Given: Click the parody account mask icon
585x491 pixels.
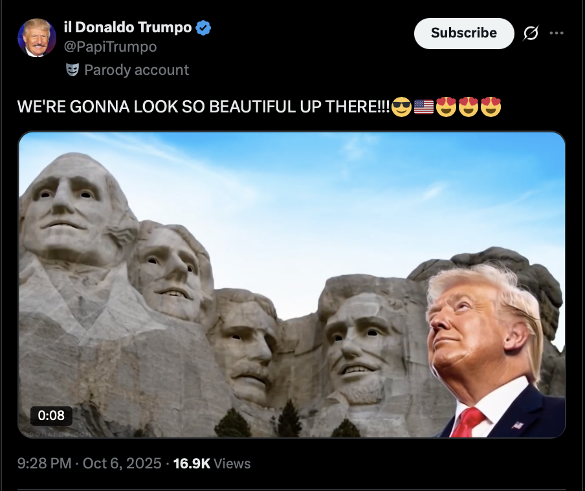Looking at the screenshot, I should (72, 70).
